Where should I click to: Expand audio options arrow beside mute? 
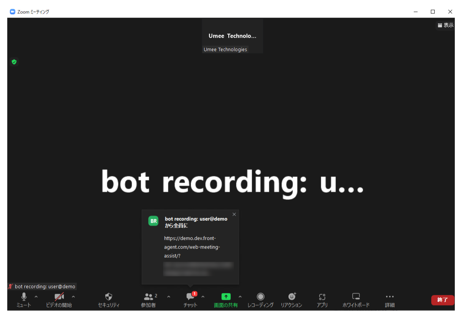[x=36, y=297]
